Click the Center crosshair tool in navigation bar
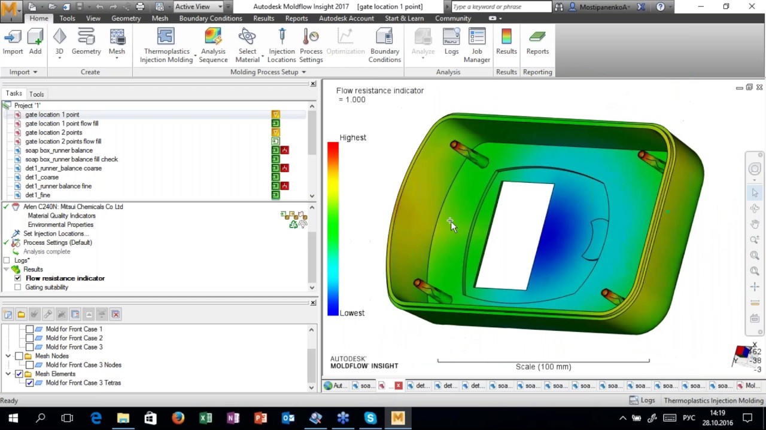 pyautogui.click(x=755, y=287)
